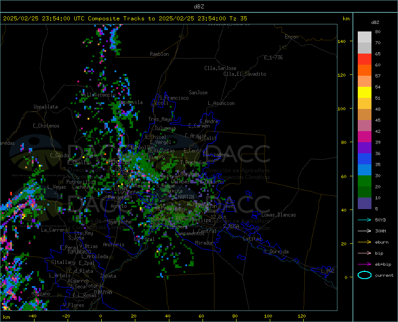
Task: Click the '0' tick on vertical km axis
Action: pyautogui.click(x=346, y=277)
